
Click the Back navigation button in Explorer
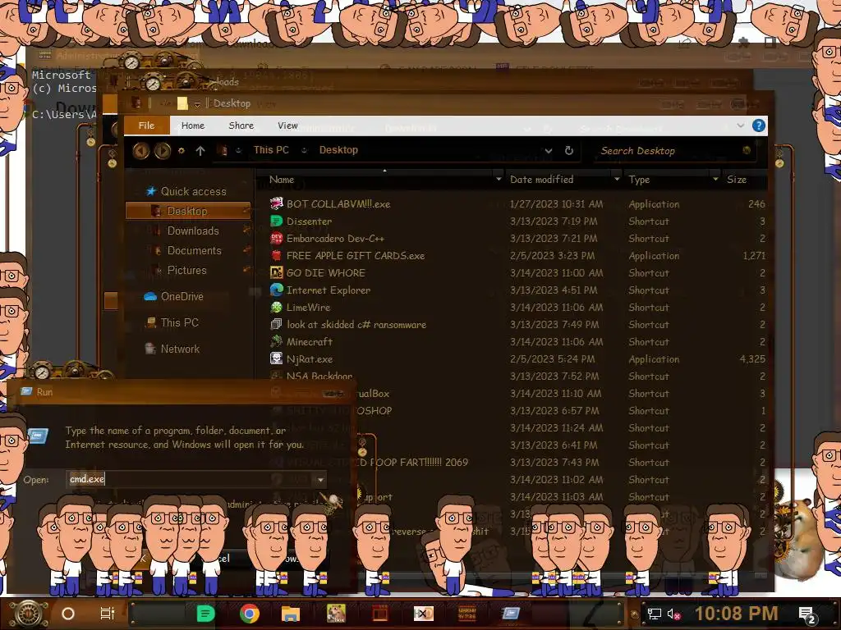click(x=141, y=151)
